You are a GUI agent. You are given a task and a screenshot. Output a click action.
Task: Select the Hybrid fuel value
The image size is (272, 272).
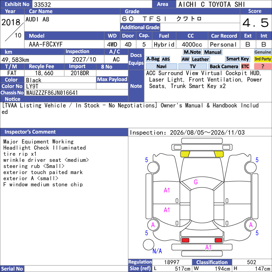[164, 45]
